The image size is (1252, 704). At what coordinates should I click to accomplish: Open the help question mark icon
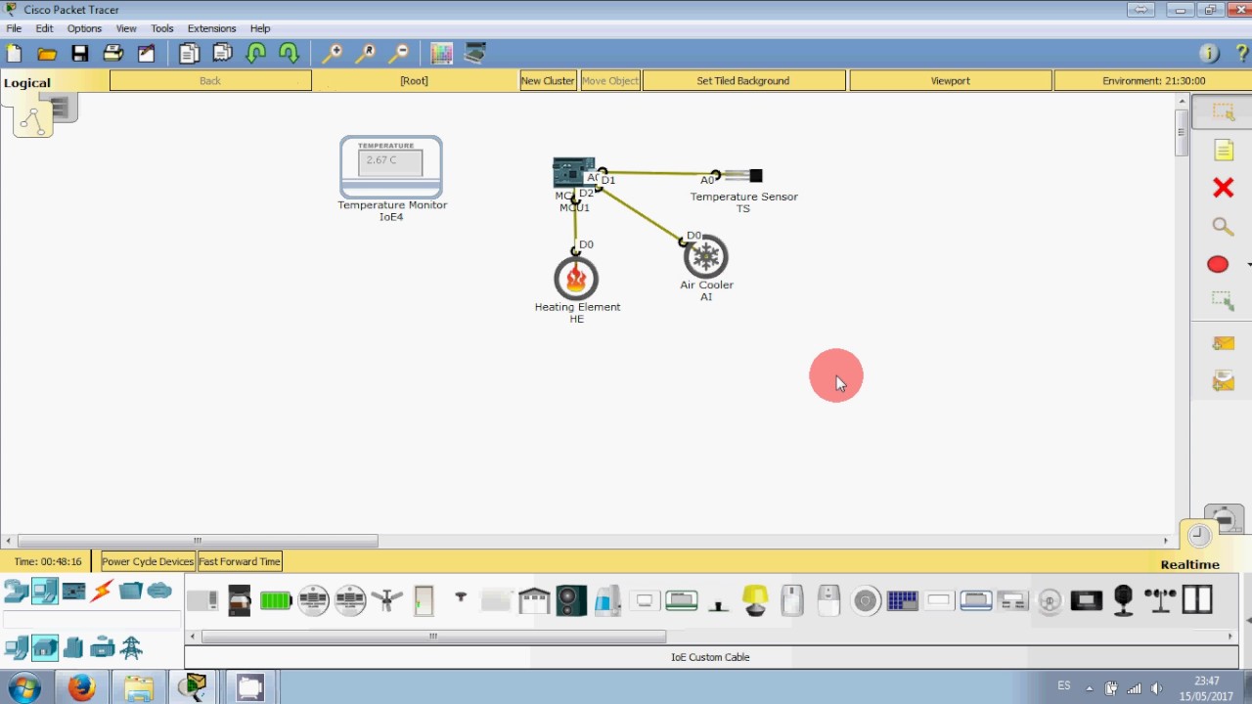pos(1241,54)
